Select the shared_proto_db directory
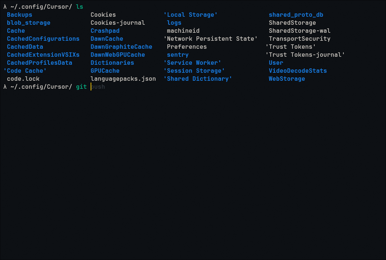The image size is (386, 260). [296, 15]
